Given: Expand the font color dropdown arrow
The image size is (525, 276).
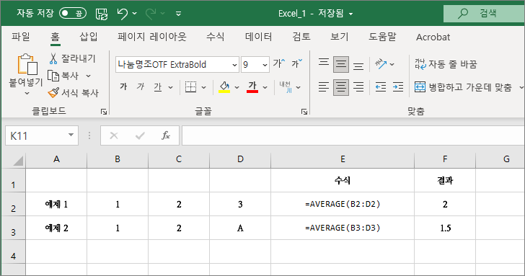Looking at the screenshot, I should (265, 88).
